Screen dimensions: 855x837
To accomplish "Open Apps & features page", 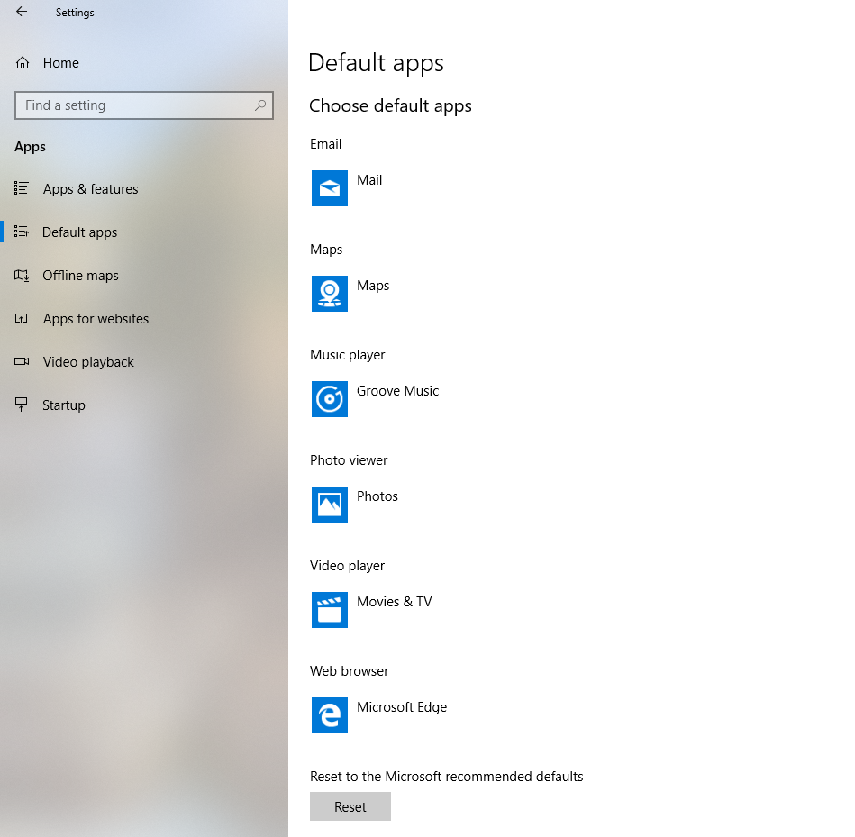I will point(144,188).
